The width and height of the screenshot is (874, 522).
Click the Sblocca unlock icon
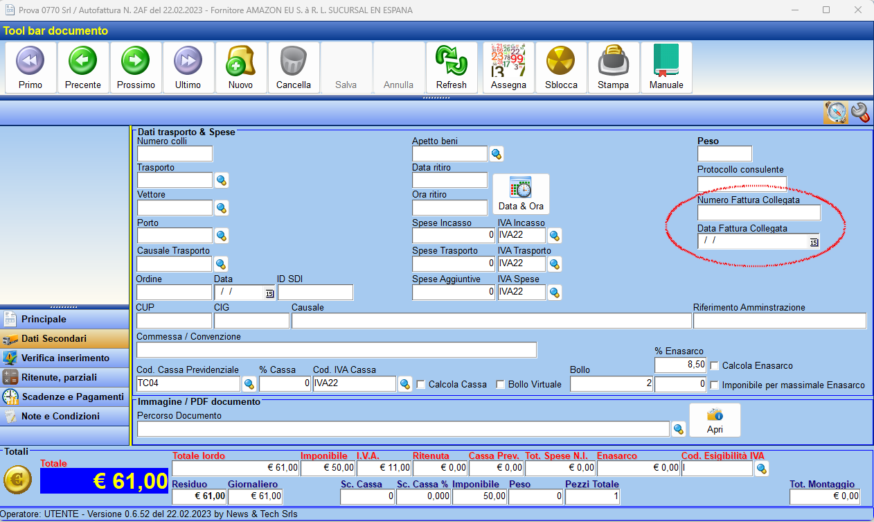coord(561,67)
